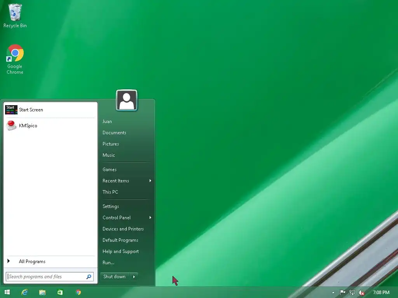Click the Start Screen tile icon
398x298 pixels.
[11, 110]
